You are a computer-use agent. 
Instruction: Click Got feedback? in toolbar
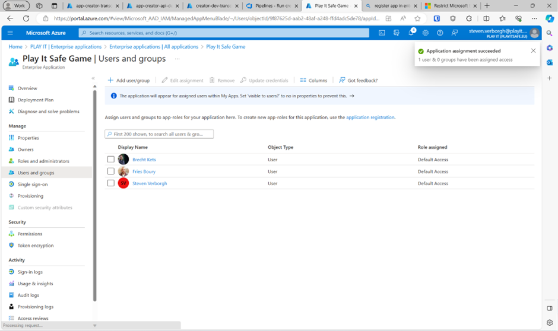point(358,80)
